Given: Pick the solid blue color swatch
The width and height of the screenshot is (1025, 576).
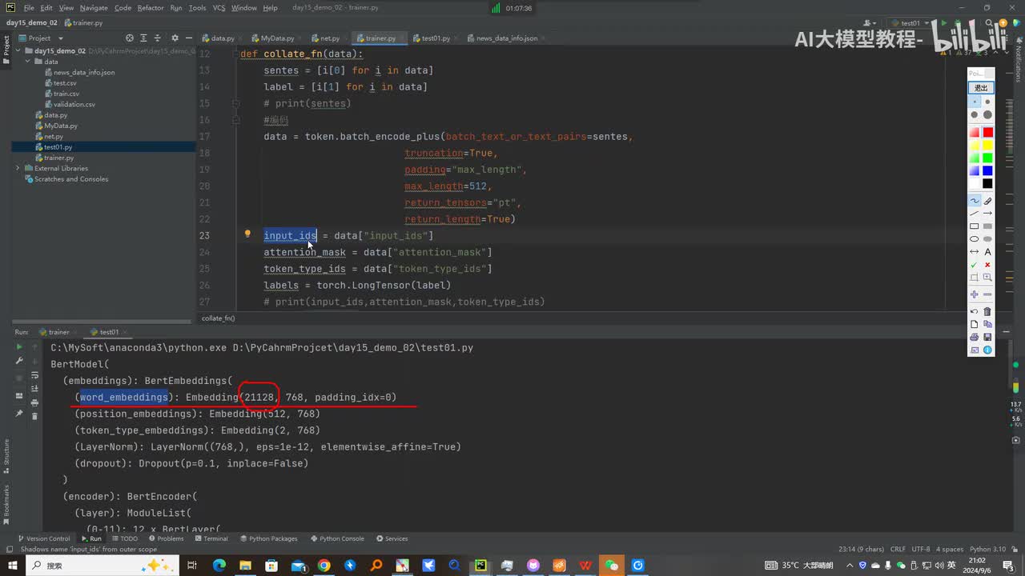Looking at the screenshot, I should (987, 171).
